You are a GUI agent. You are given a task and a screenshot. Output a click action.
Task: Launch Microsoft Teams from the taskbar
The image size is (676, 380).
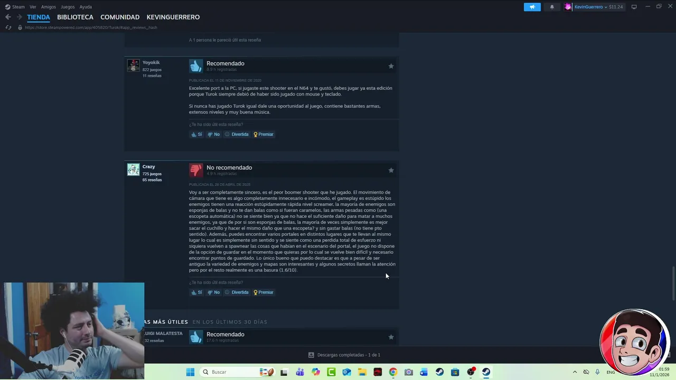(300, 372)
